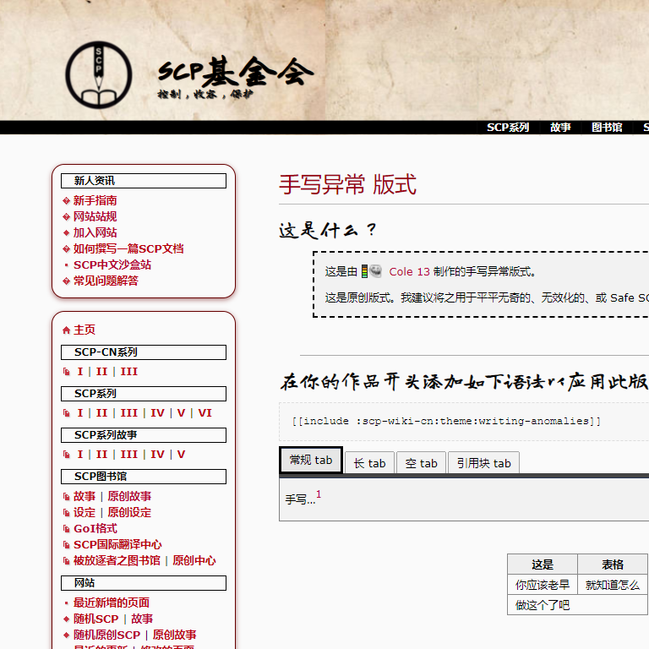The height and width of the screenshot is (649, 649).
Task: Switch to the 长 tab
Action: (x=369, y=463)
